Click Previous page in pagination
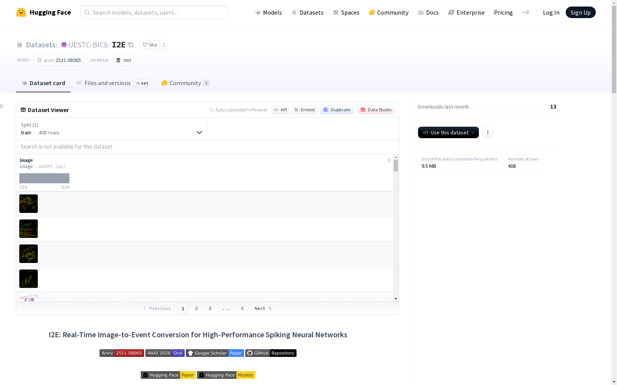This screenshot has height=385, width=617. pos(157,308)
